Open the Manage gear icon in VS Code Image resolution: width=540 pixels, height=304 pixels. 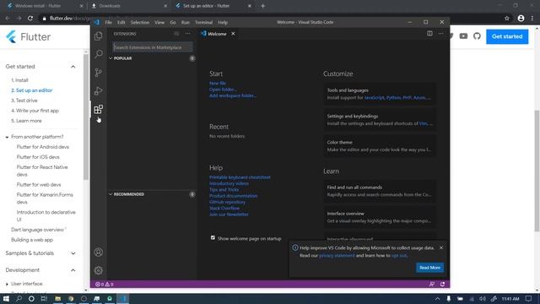pyautogui.click(x=99, y=270)
